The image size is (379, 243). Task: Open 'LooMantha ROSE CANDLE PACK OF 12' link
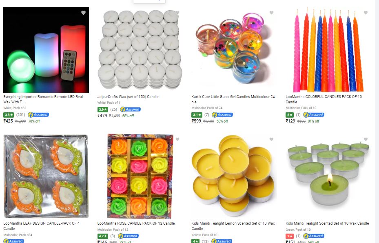136,223
